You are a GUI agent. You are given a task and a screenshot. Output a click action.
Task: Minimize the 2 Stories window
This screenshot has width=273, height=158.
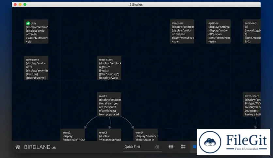point(20,5)
